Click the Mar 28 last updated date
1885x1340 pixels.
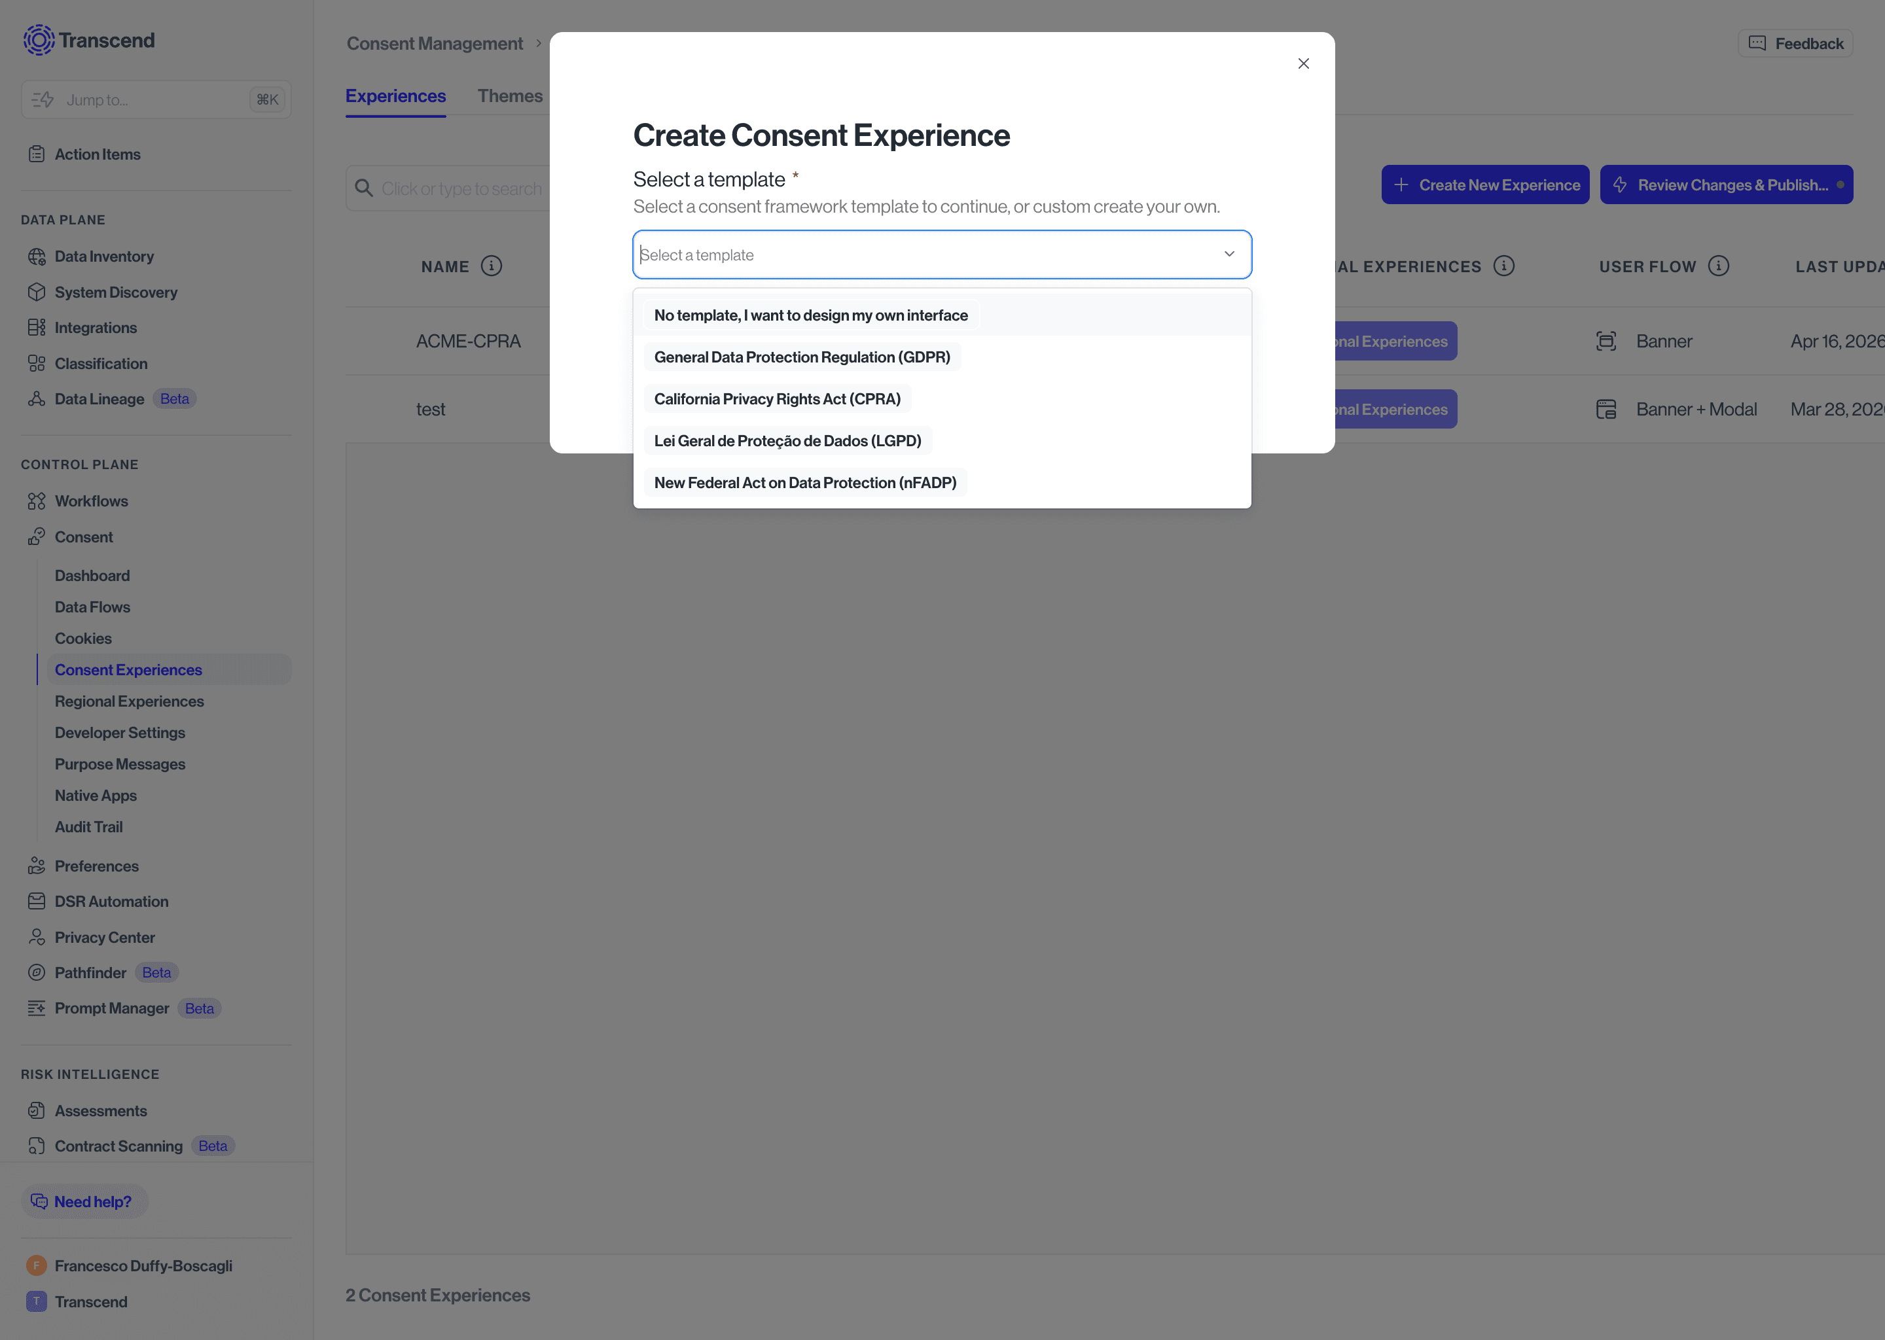click(1837, 409)
